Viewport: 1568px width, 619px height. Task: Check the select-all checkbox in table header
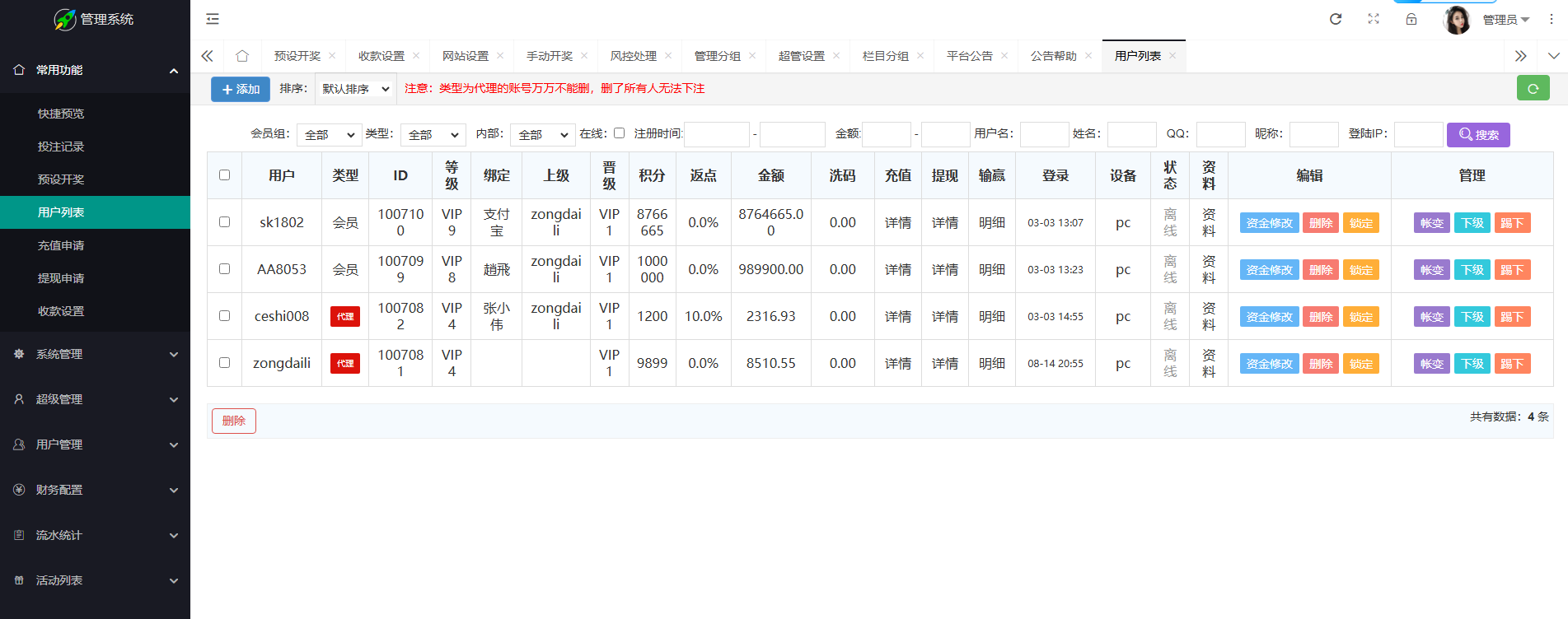[x=224, y=175]
